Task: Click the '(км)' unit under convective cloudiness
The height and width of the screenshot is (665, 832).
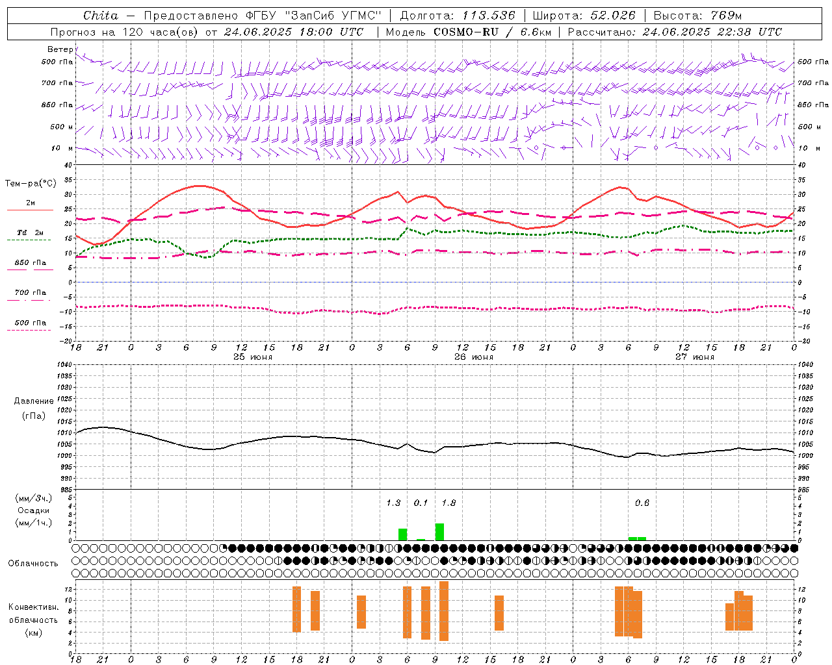Action: pyautogui.click(x=34, y=633)
